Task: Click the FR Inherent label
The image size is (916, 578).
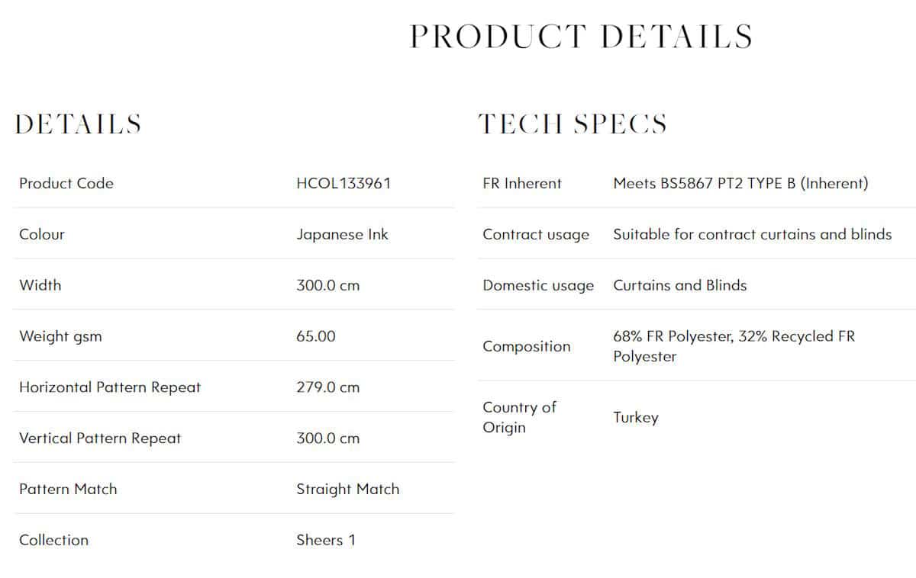Action: pos(522,183)
